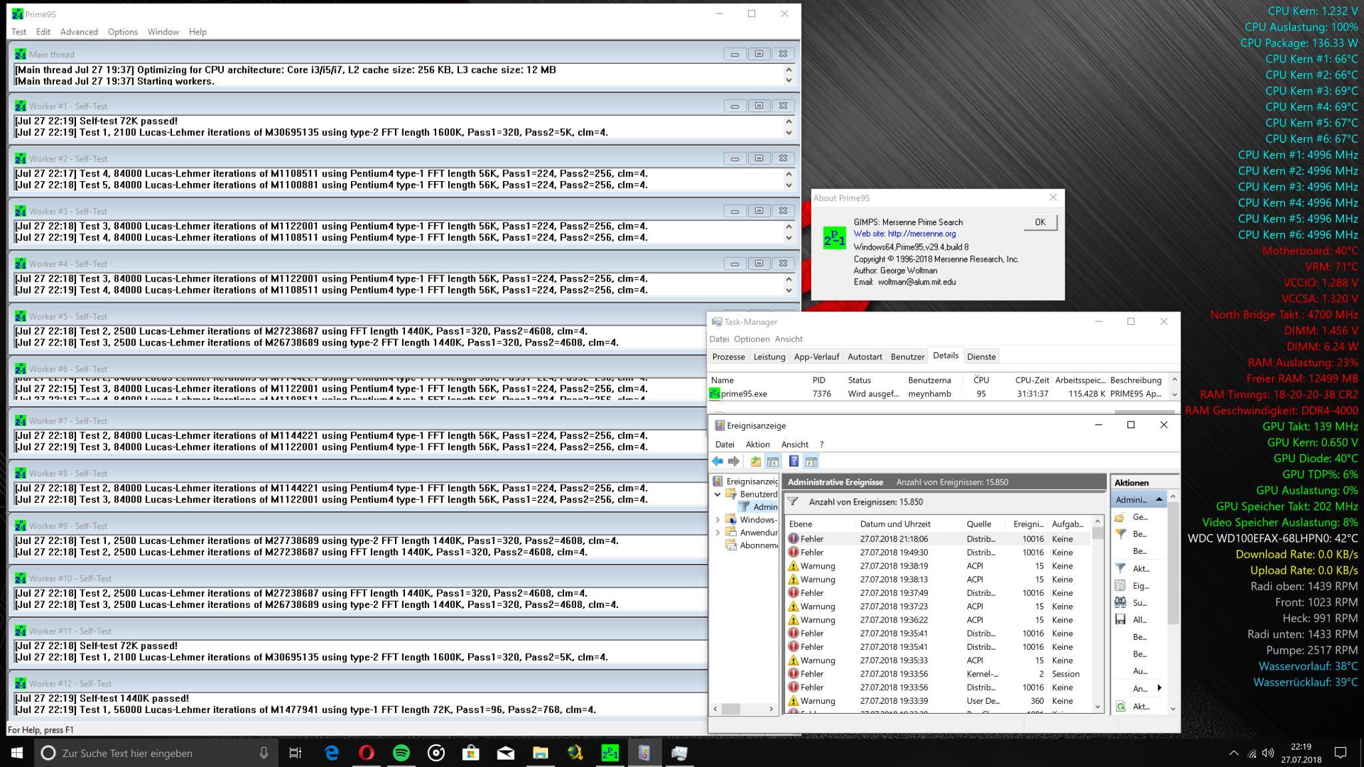1364x767 pixels.
Task: Open Optionen menu in Task-Manager
Action: point(751,339)
